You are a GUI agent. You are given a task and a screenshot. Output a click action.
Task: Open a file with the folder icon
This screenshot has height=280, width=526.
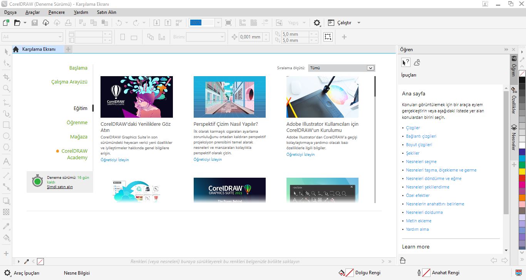(x=17, y=23)
